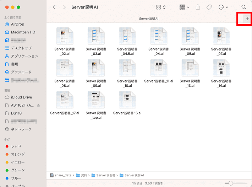This screenshot has height=187, width=252.
Task: Go back with the left chevron button
Action: pos(54,7)
